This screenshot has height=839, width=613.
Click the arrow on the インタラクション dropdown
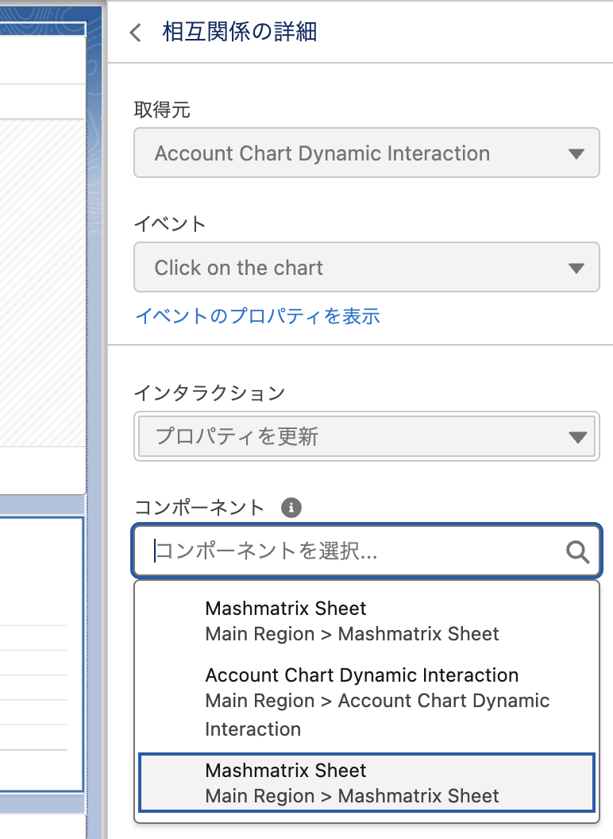pos(577,437)
